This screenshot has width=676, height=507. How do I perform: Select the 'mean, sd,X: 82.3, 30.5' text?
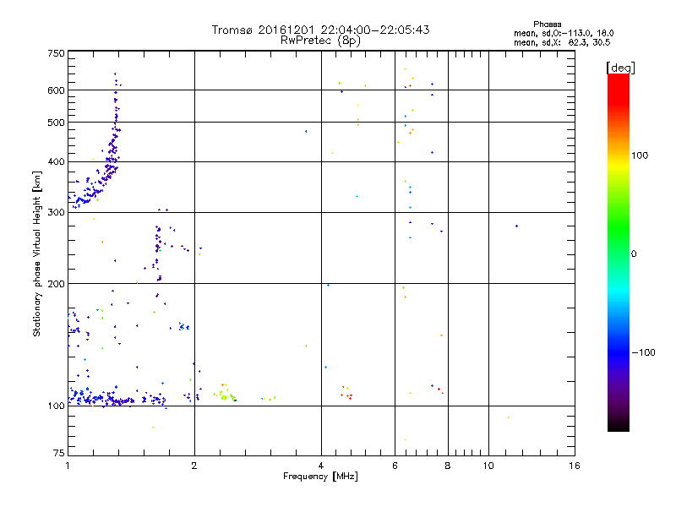pos(562,42)
